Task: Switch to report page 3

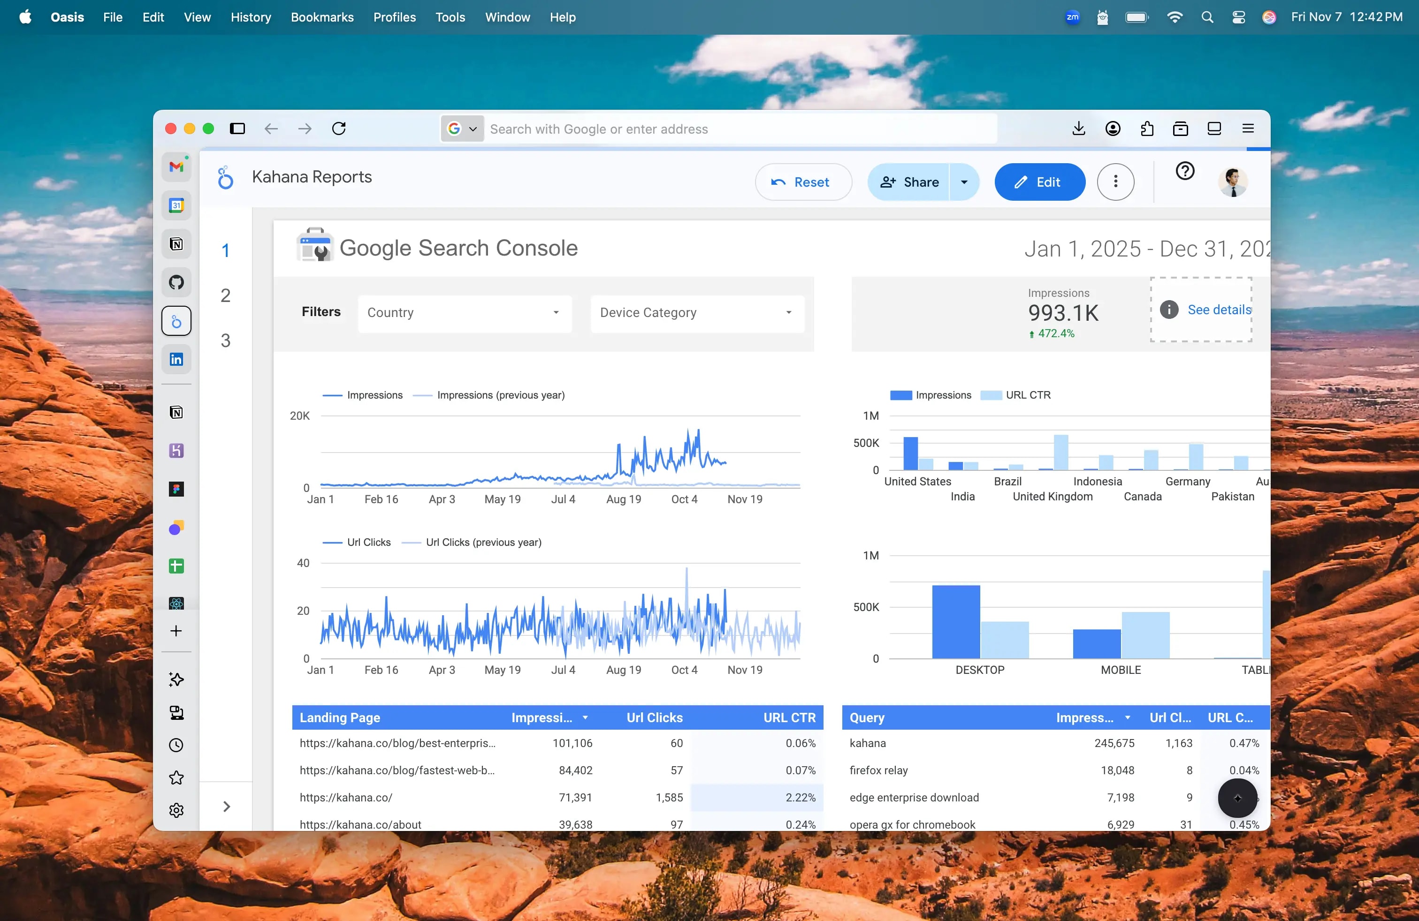Action: point(225,340)
